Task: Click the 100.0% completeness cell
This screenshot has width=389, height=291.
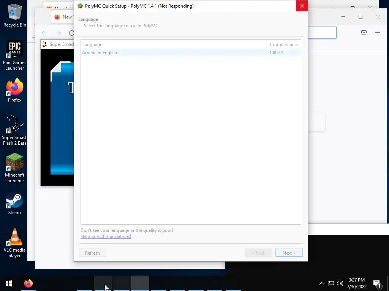Action: pyautogui.click(x=277, y=52)
